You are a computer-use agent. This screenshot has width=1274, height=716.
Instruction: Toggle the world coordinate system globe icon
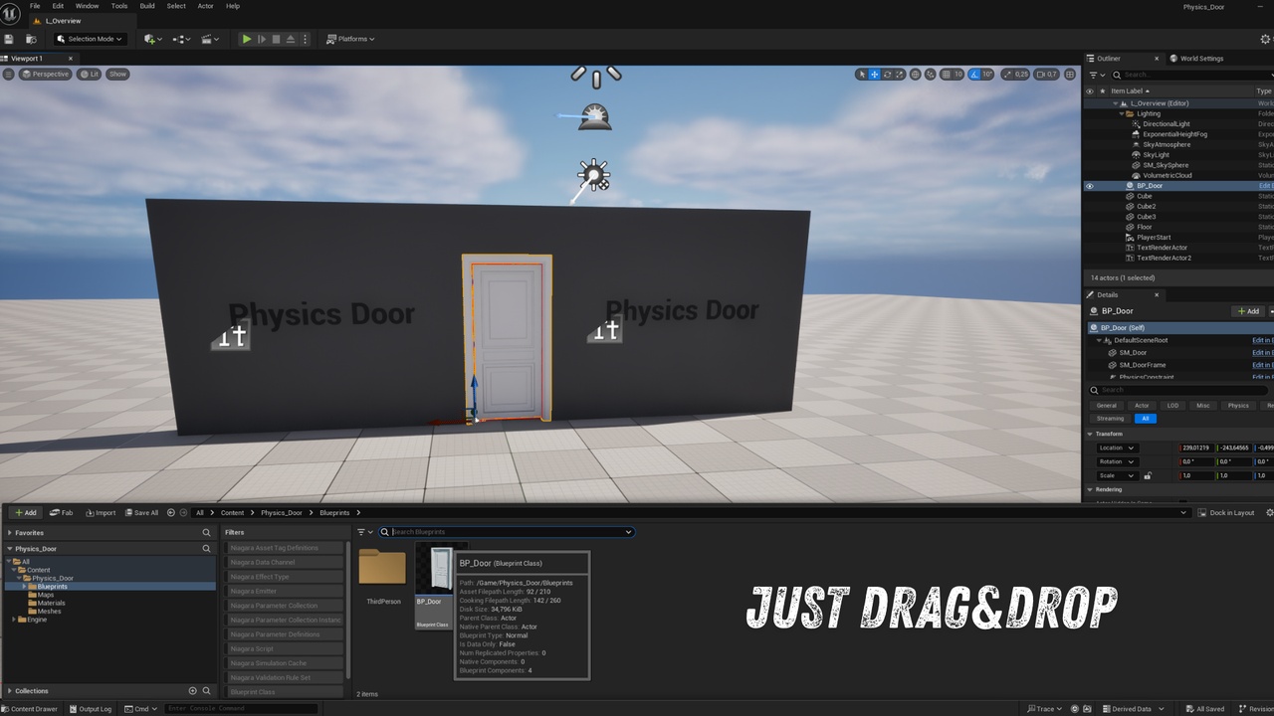pyautogui.click(x=916, y=74)
